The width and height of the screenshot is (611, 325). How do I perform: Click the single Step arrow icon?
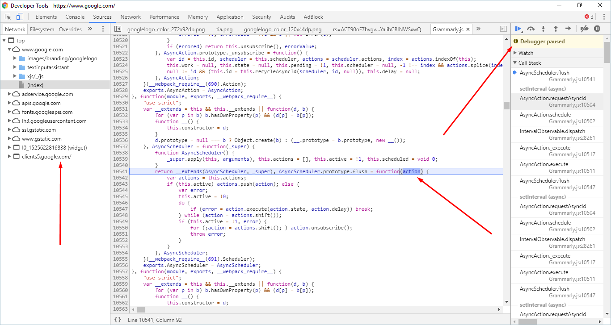pos(568,29)
